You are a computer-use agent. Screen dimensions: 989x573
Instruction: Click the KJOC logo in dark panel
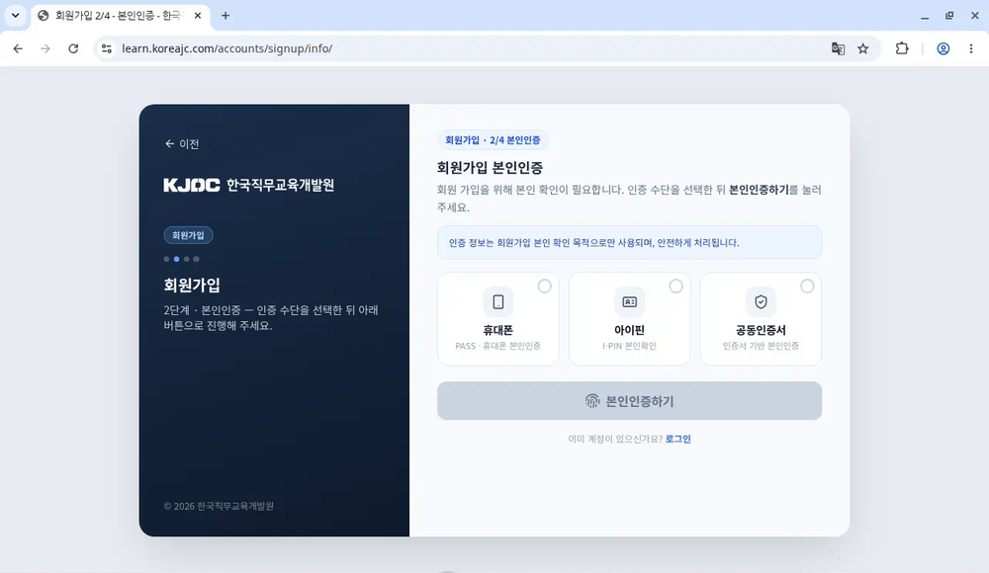point(192,185)
